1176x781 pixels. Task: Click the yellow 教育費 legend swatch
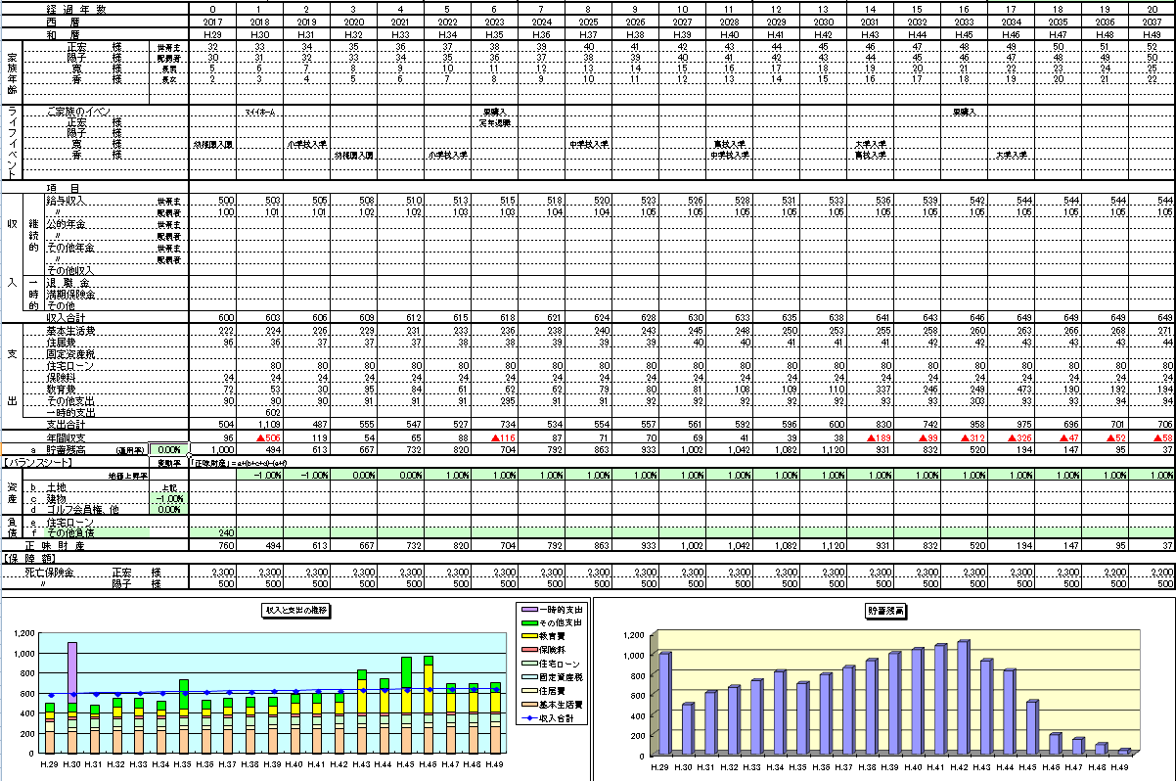click(530, 634)
